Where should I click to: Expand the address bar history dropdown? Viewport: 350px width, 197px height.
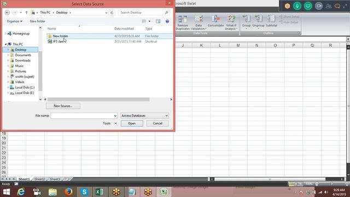pos(106,13)
